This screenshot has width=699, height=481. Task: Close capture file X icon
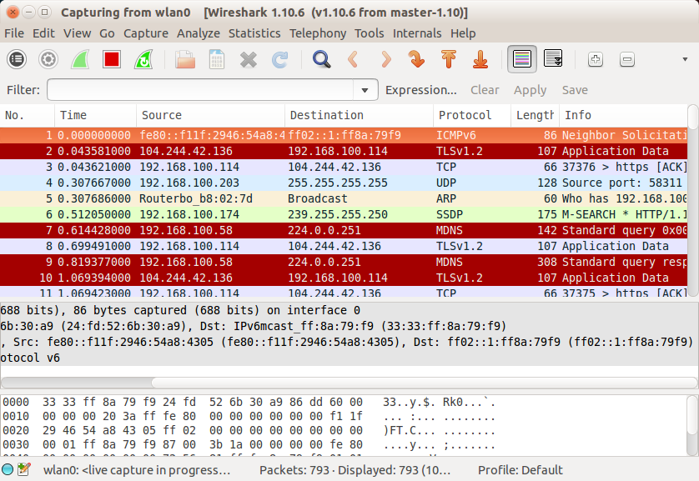[249, 59]
